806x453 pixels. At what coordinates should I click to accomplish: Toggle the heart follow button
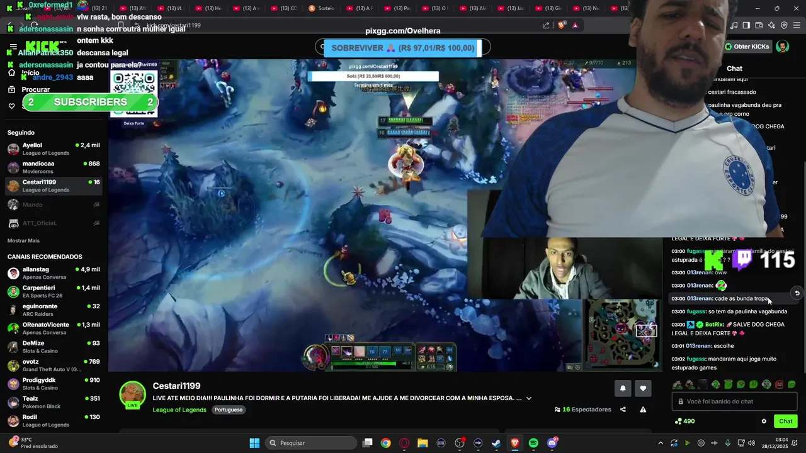click(x=643, y=388)
